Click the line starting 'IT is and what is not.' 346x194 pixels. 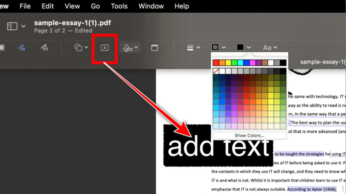click(x=279, y=180)
